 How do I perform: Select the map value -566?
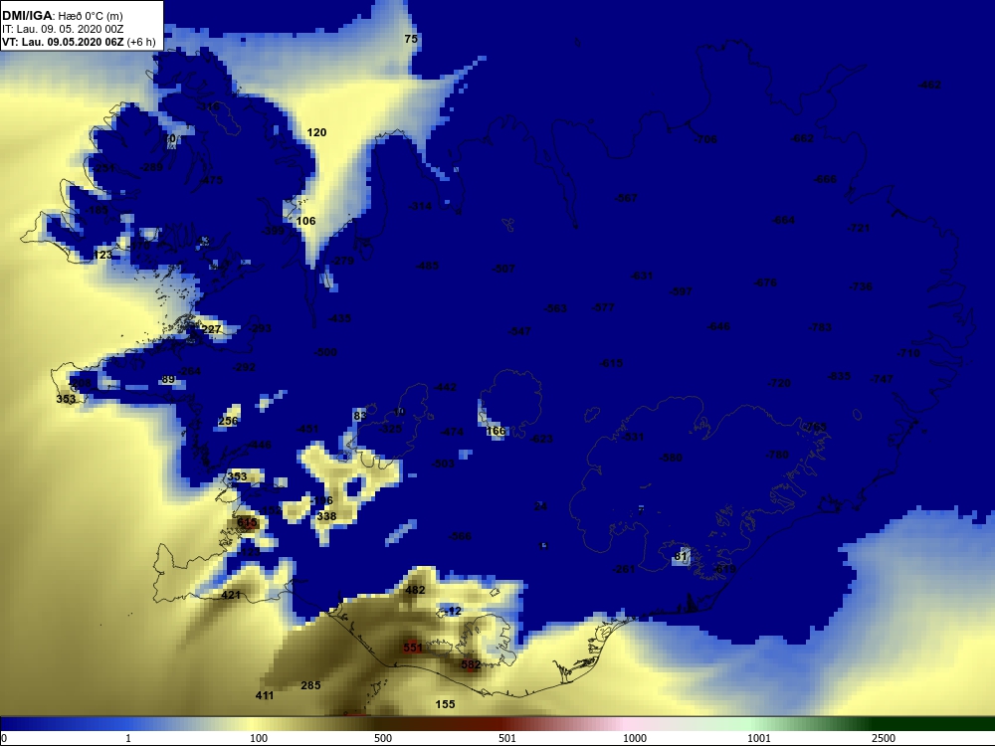click(460, 537)
